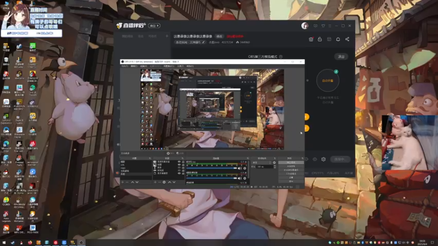Viewport: 438px width, 246px height.
Task: Open the notification bell in 直播伴侣
Action: point(338,39)
